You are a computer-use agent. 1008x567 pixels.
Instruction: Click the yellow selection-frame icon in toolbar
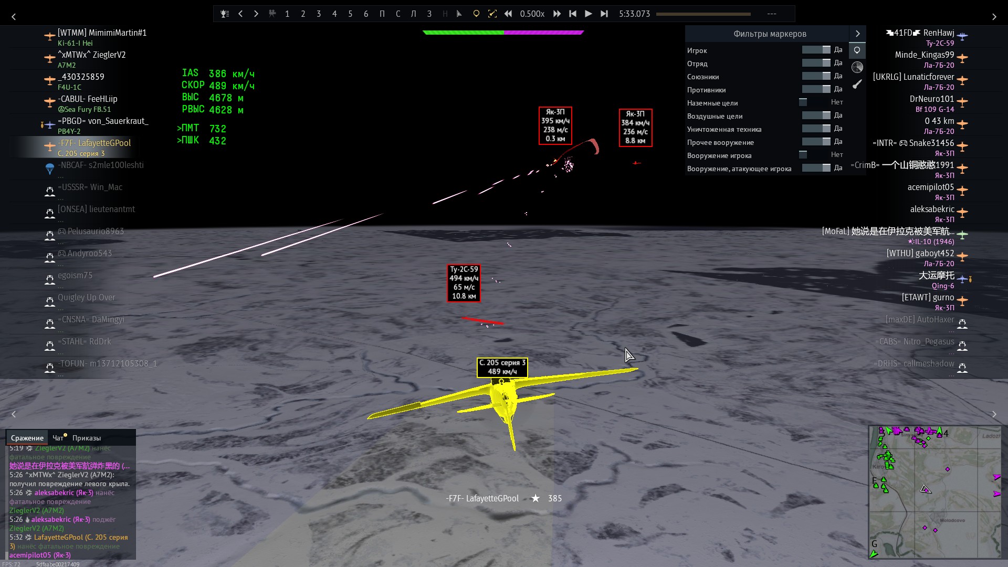(492, 14)
